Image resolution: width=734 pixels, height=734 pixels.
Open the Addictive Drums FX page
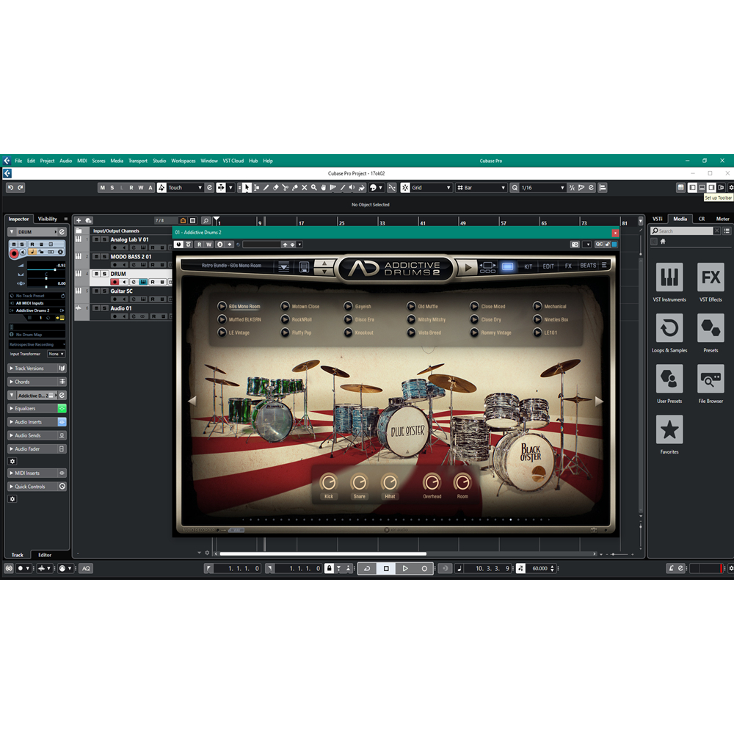[568, 266]
